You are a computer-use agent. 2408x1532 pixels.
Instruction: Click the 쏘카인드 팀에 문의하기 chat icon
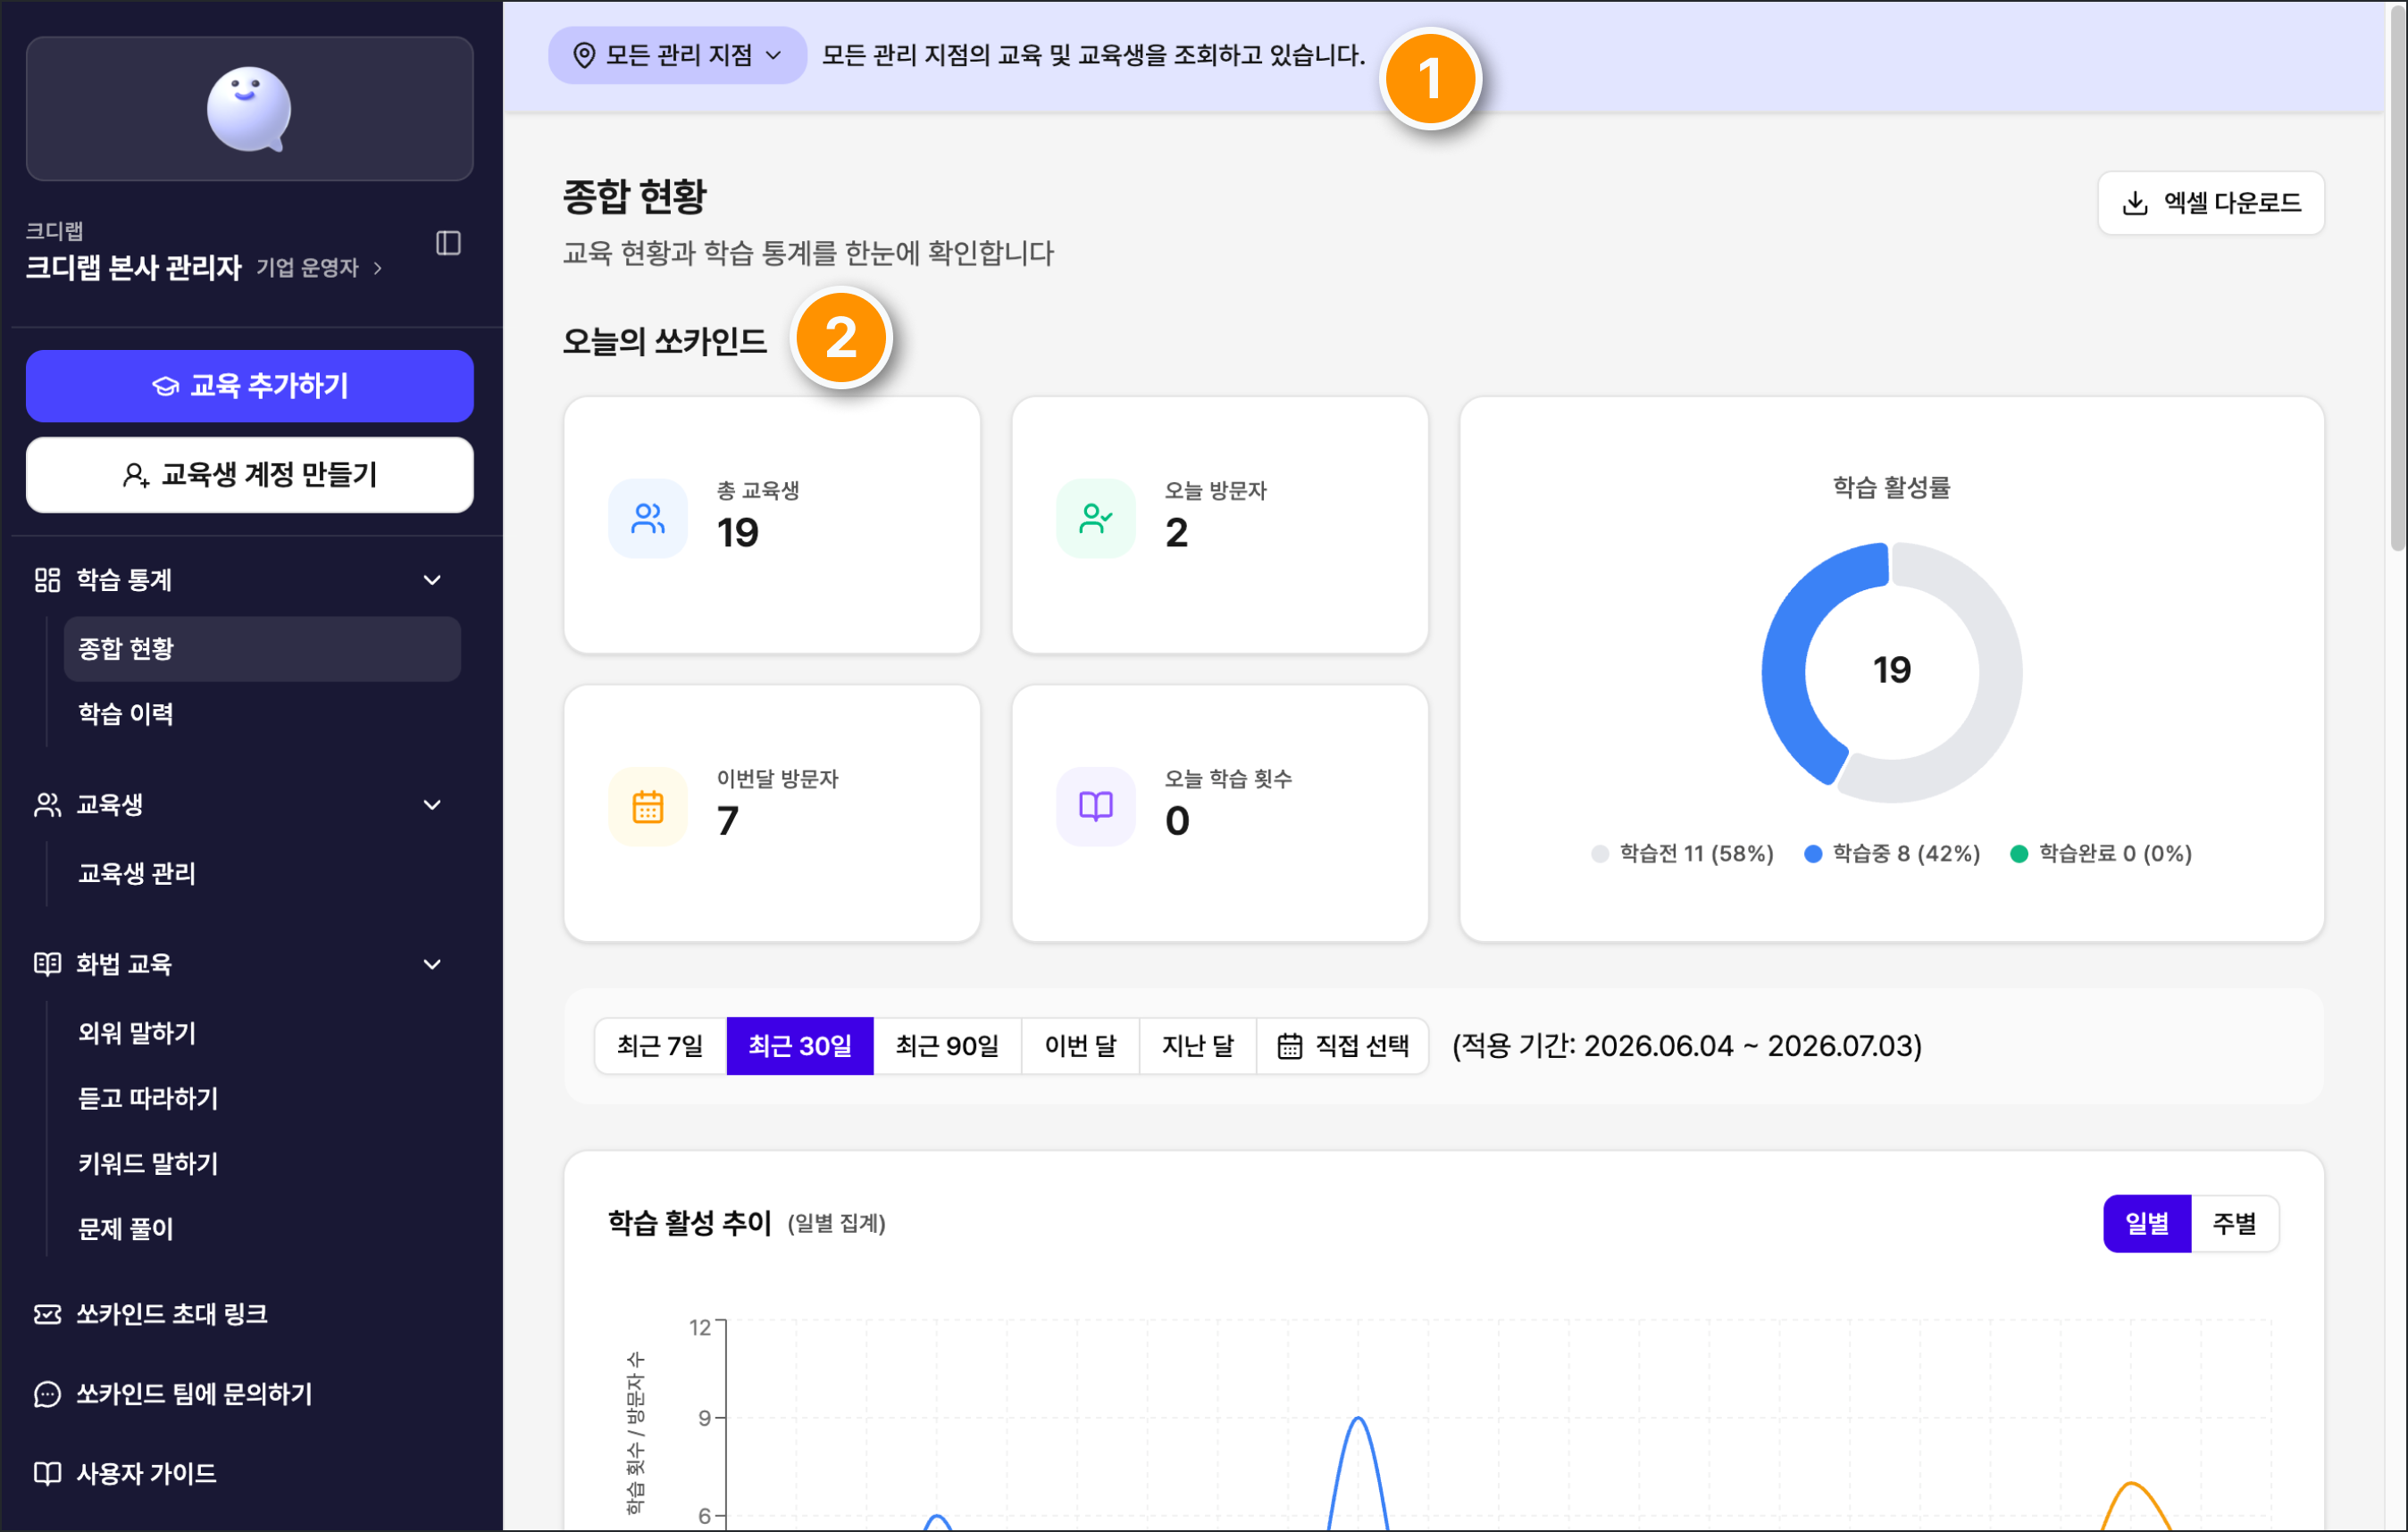[x=47, y=1393]
